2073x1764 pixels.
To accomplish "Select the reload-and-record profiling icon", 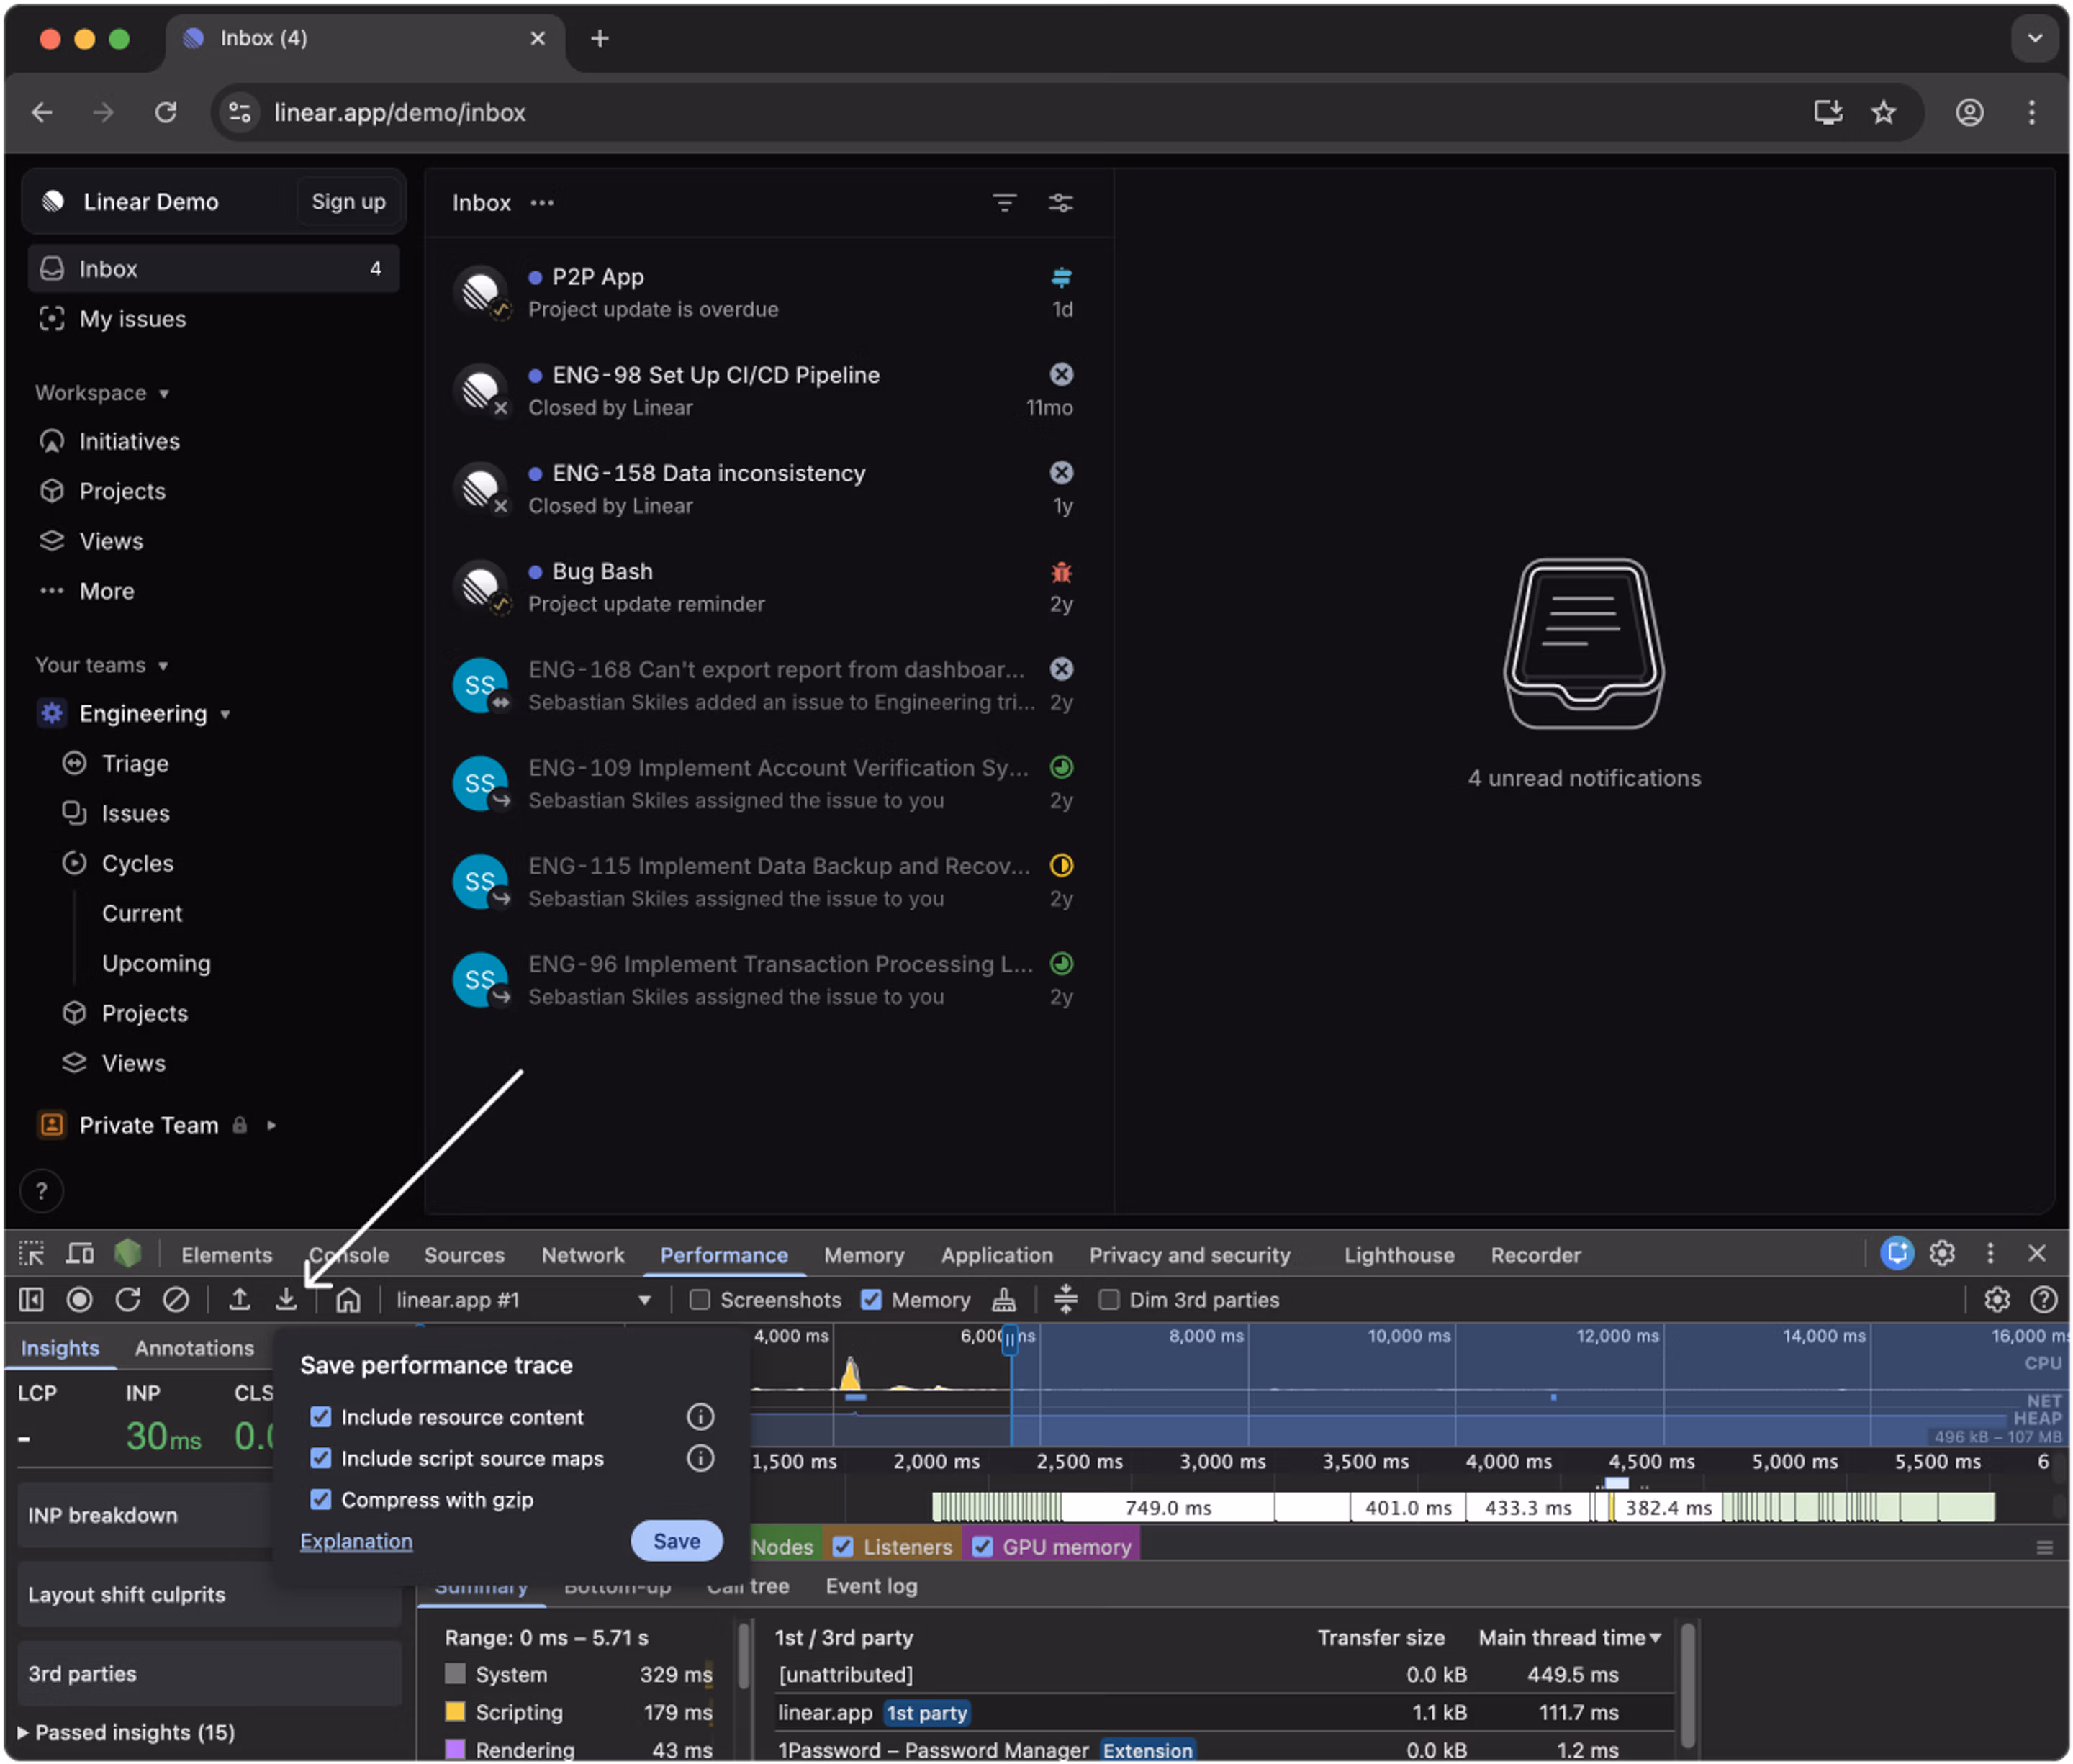I will pyautogui.click(x=128, y=1300).
